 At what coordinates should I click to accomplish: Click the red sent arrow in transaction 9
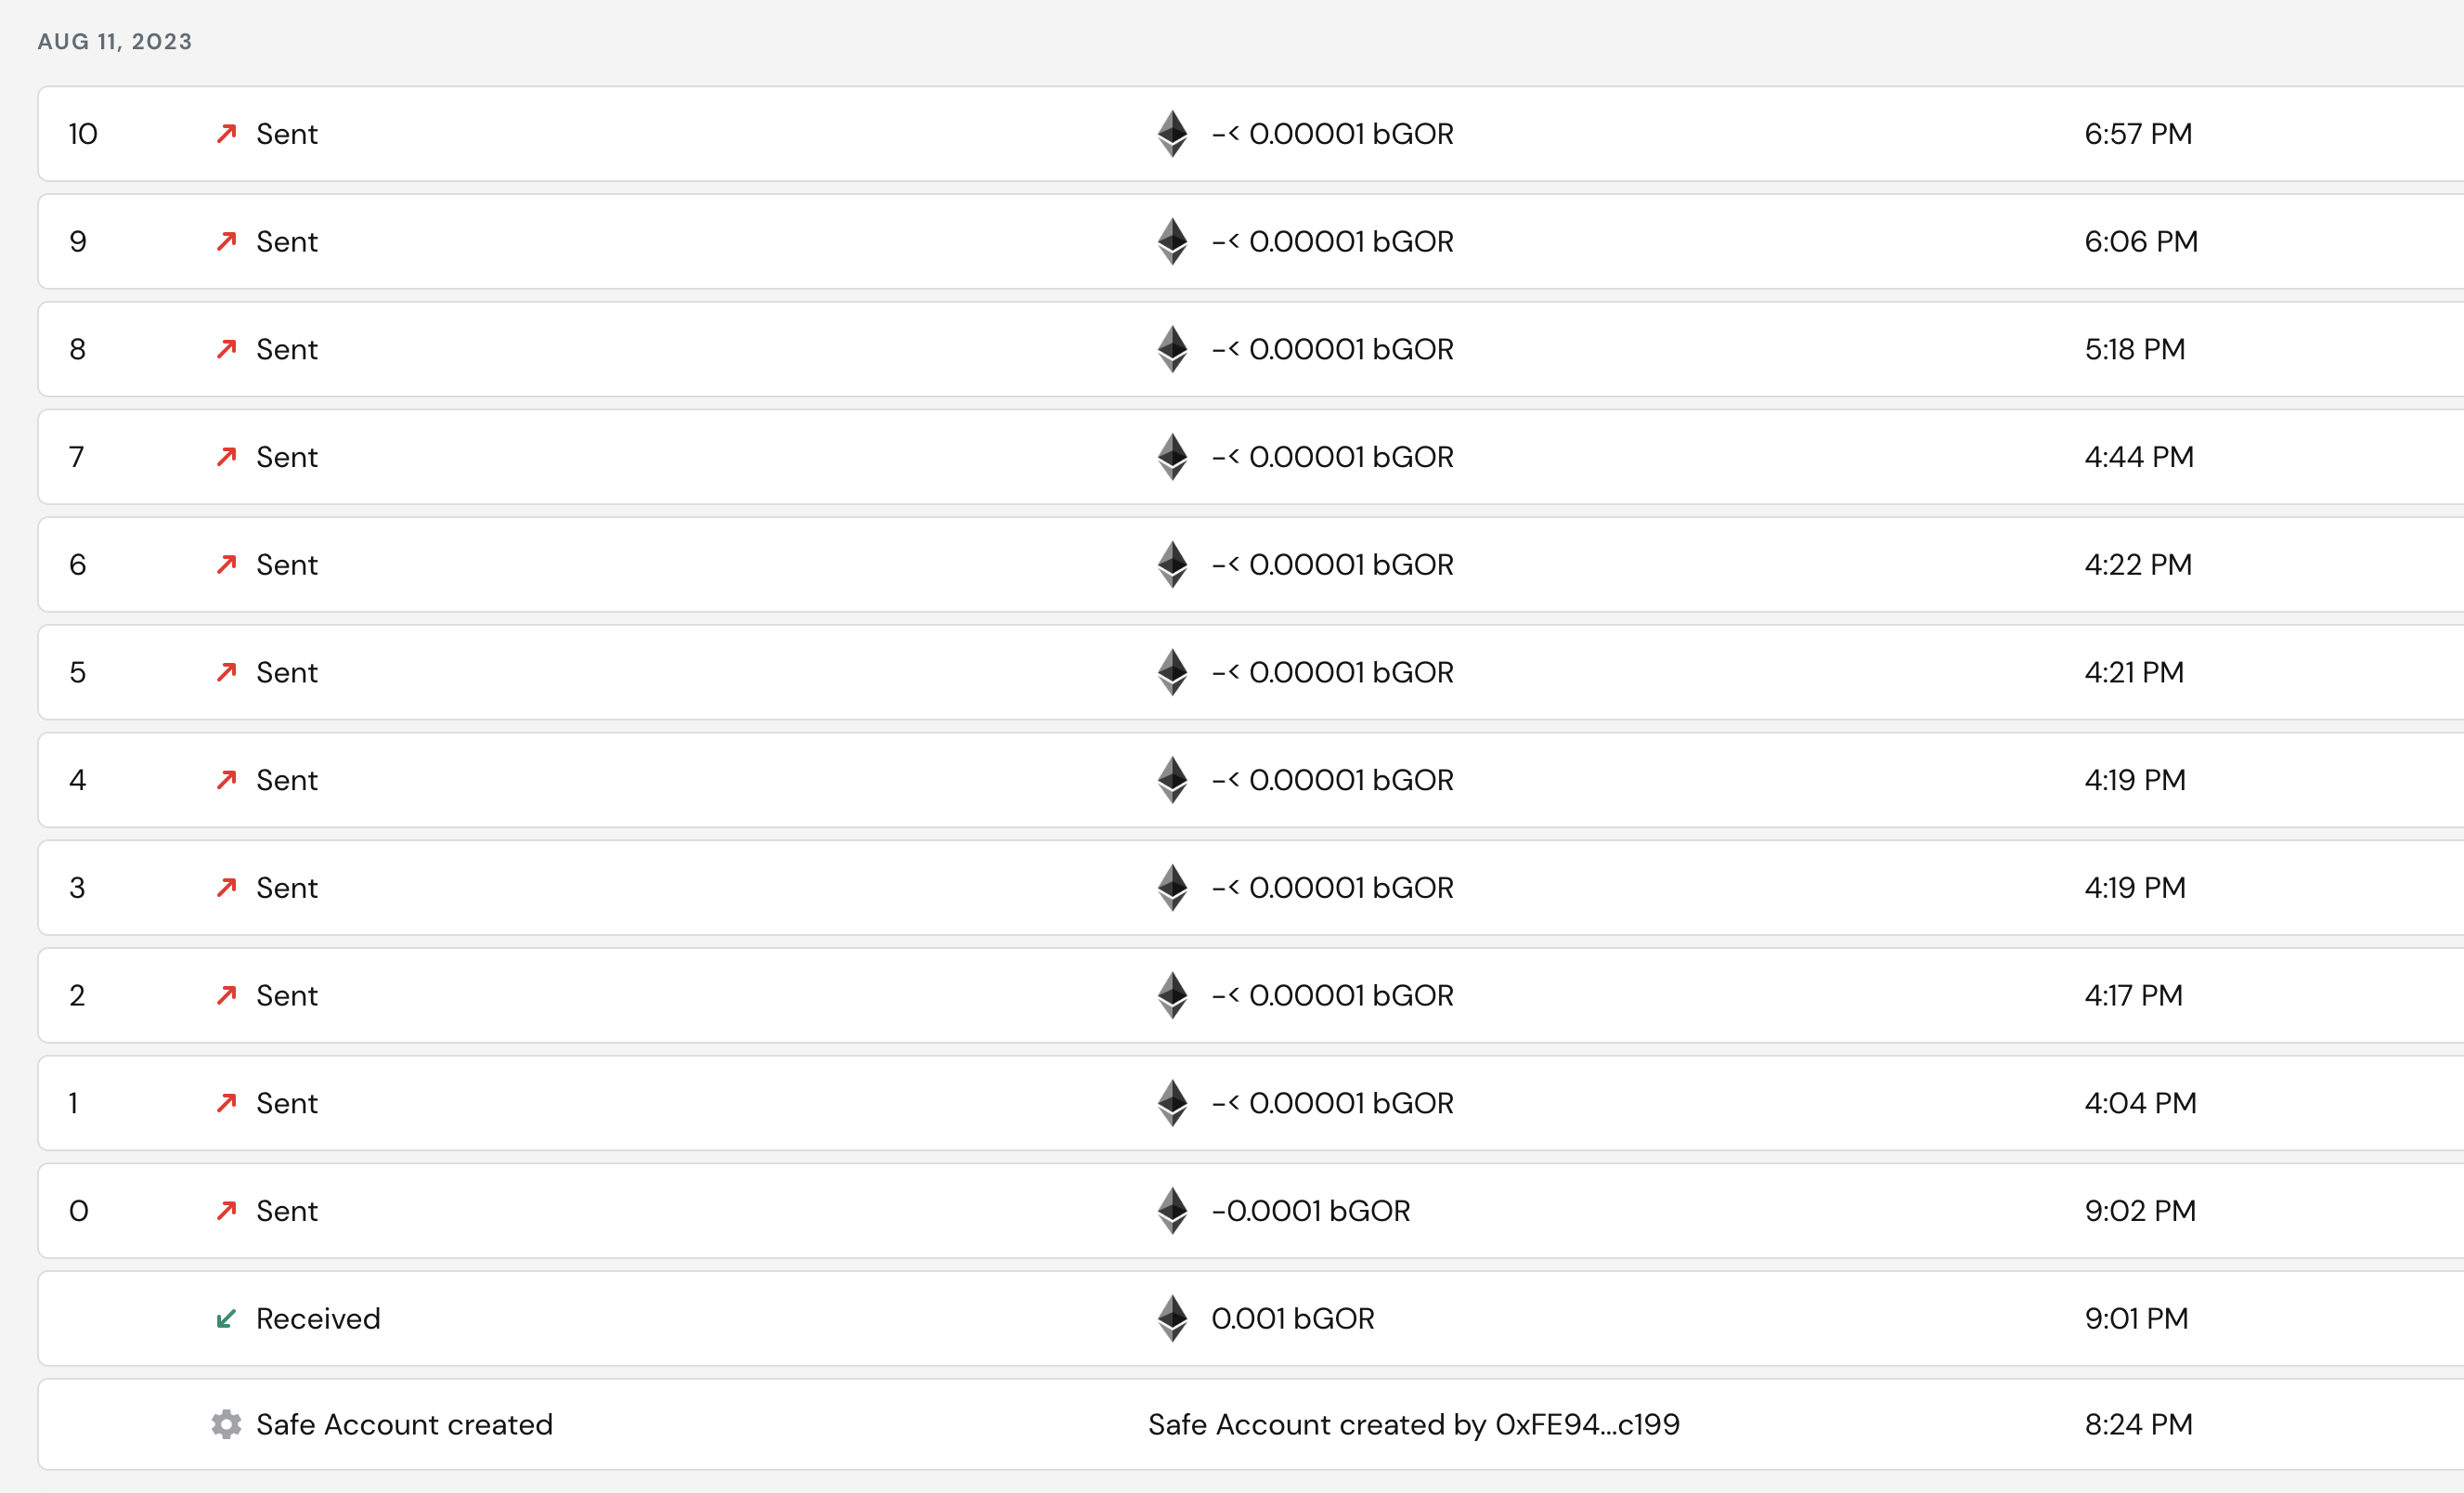pos(226,241)
